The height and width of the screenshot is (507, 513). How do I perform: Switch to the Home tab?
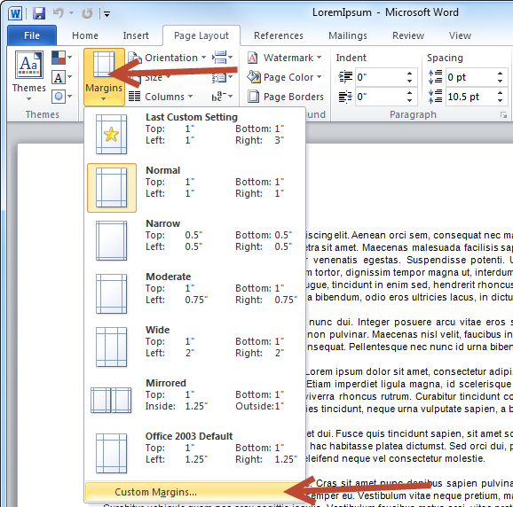85,35
